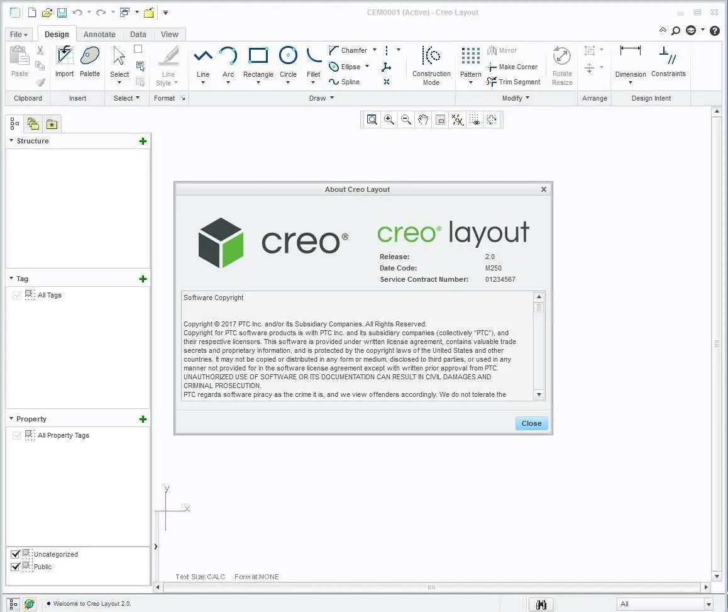This screenshot has height=612, width=728.
Task: Open the Chamfer dropdown arrow
Action: (375, 50)
